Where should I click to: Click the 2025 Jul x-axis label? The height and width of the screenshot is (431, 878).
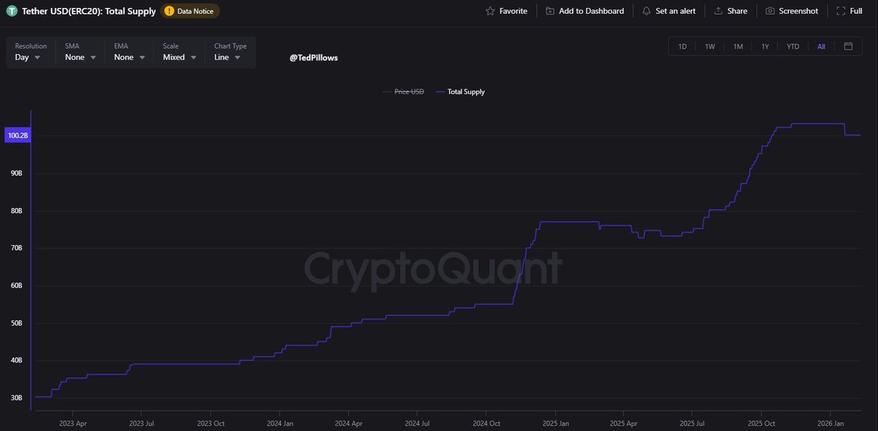692,423
